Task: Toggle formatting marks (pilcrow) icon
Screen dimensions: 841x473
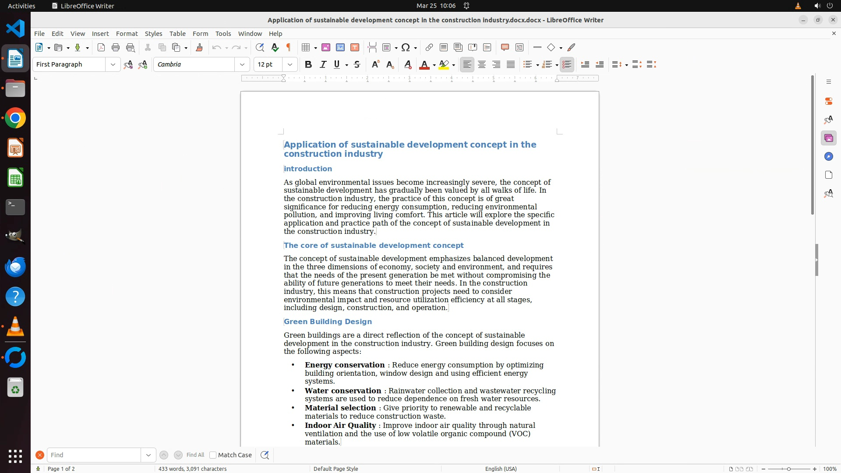Action: 289,47
